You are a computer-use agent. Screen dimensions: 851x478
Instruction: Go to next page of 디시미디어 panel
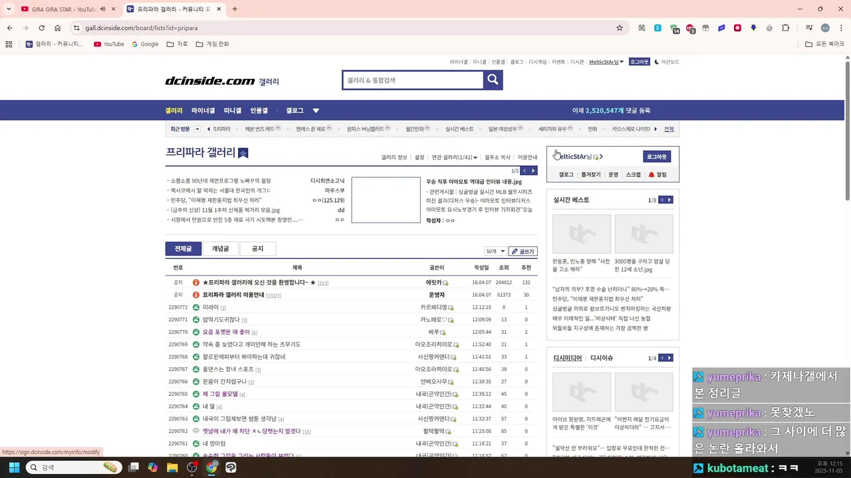(669, 358)
